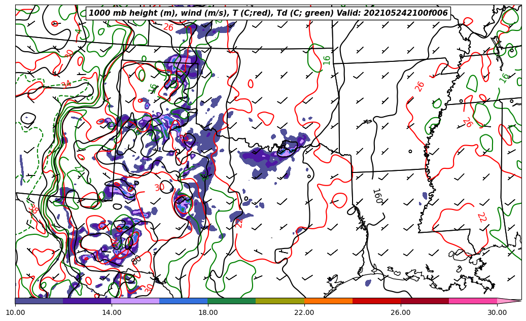This screenshot has width=526, height=321.
Task: Pick the dark crimson 26–28 colorbar segment
Action: pos(425,301)
